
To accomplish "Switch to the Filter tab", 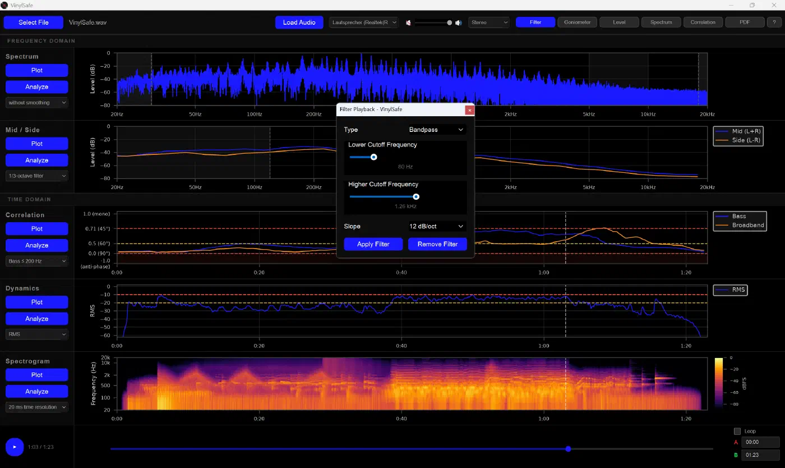I will [535, 22].
